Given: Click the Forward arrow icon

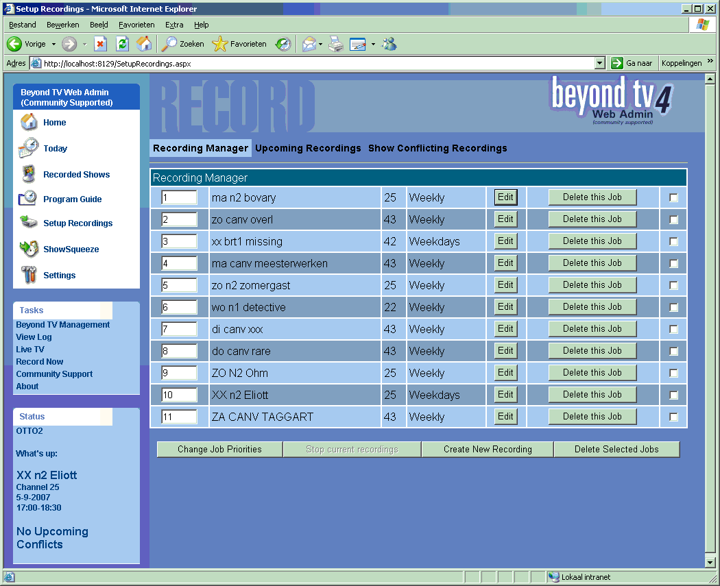Looking at the screenshot, I should 69,44.
